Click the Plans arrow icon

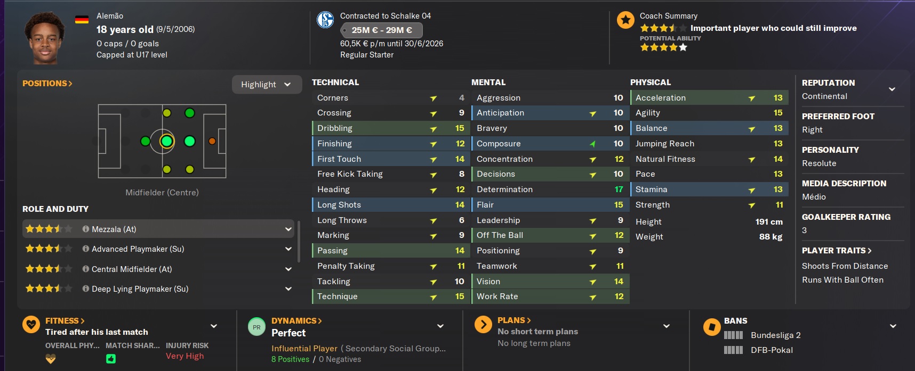pyautogui.click(x=483, y=324)
